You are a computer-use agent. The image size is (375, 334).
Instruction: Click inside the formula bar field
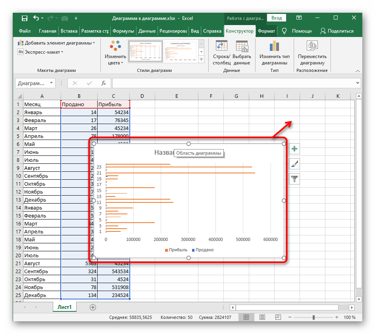pyautogui.click(x=233, y=83)
